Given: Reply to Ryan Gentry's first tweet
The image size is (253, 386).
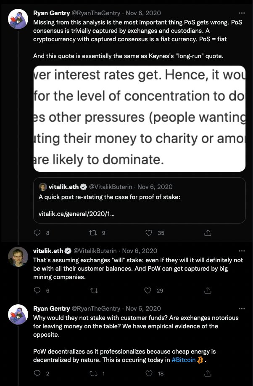Looking at the screenshot, I should [37, 233].
